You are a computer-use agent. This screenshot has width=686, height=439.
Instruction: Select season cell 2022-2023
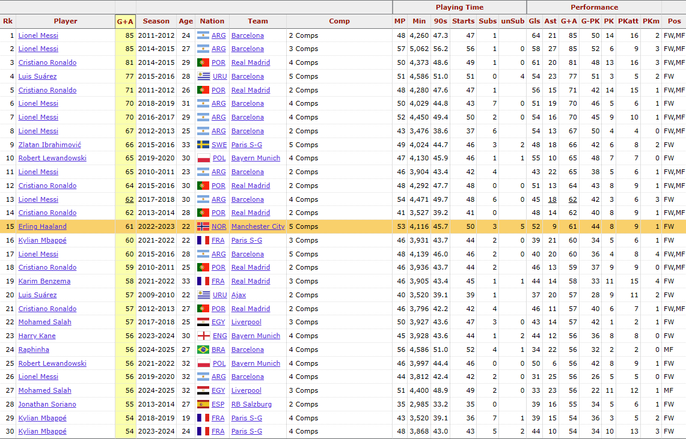[x=156, y=226]
